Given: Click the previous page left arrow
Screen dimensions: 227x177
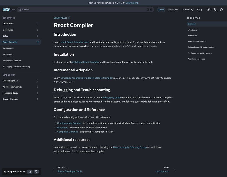Looking at the screenshot, I should [53, 169].
